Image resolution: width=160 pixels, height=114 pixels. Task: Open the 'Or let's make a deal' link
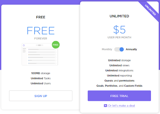click(x=122, y=106)
